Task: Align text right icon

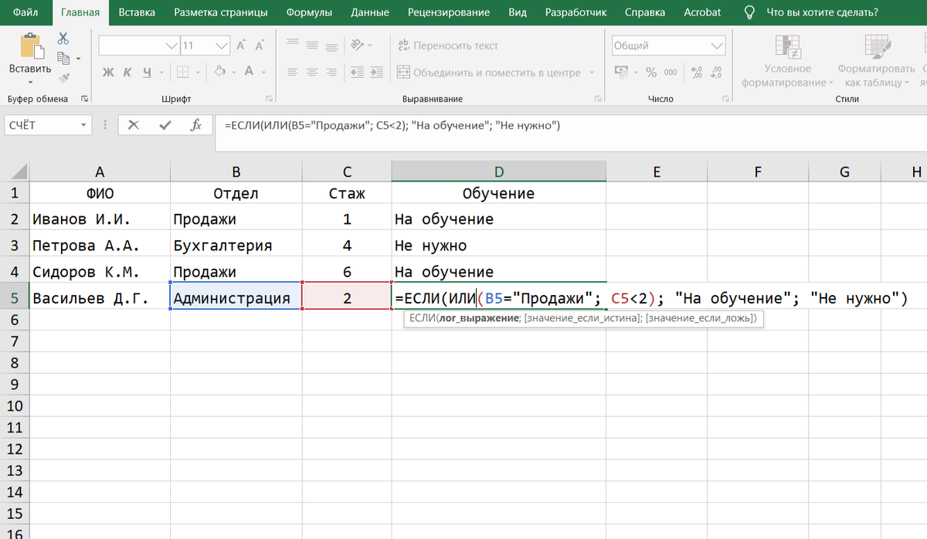Action: [331, 72]
